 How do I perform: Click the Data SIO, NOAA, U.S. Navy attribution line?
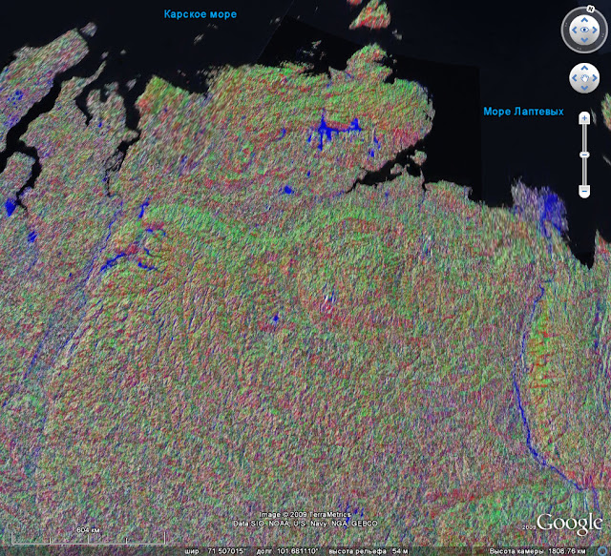point(305,524)
